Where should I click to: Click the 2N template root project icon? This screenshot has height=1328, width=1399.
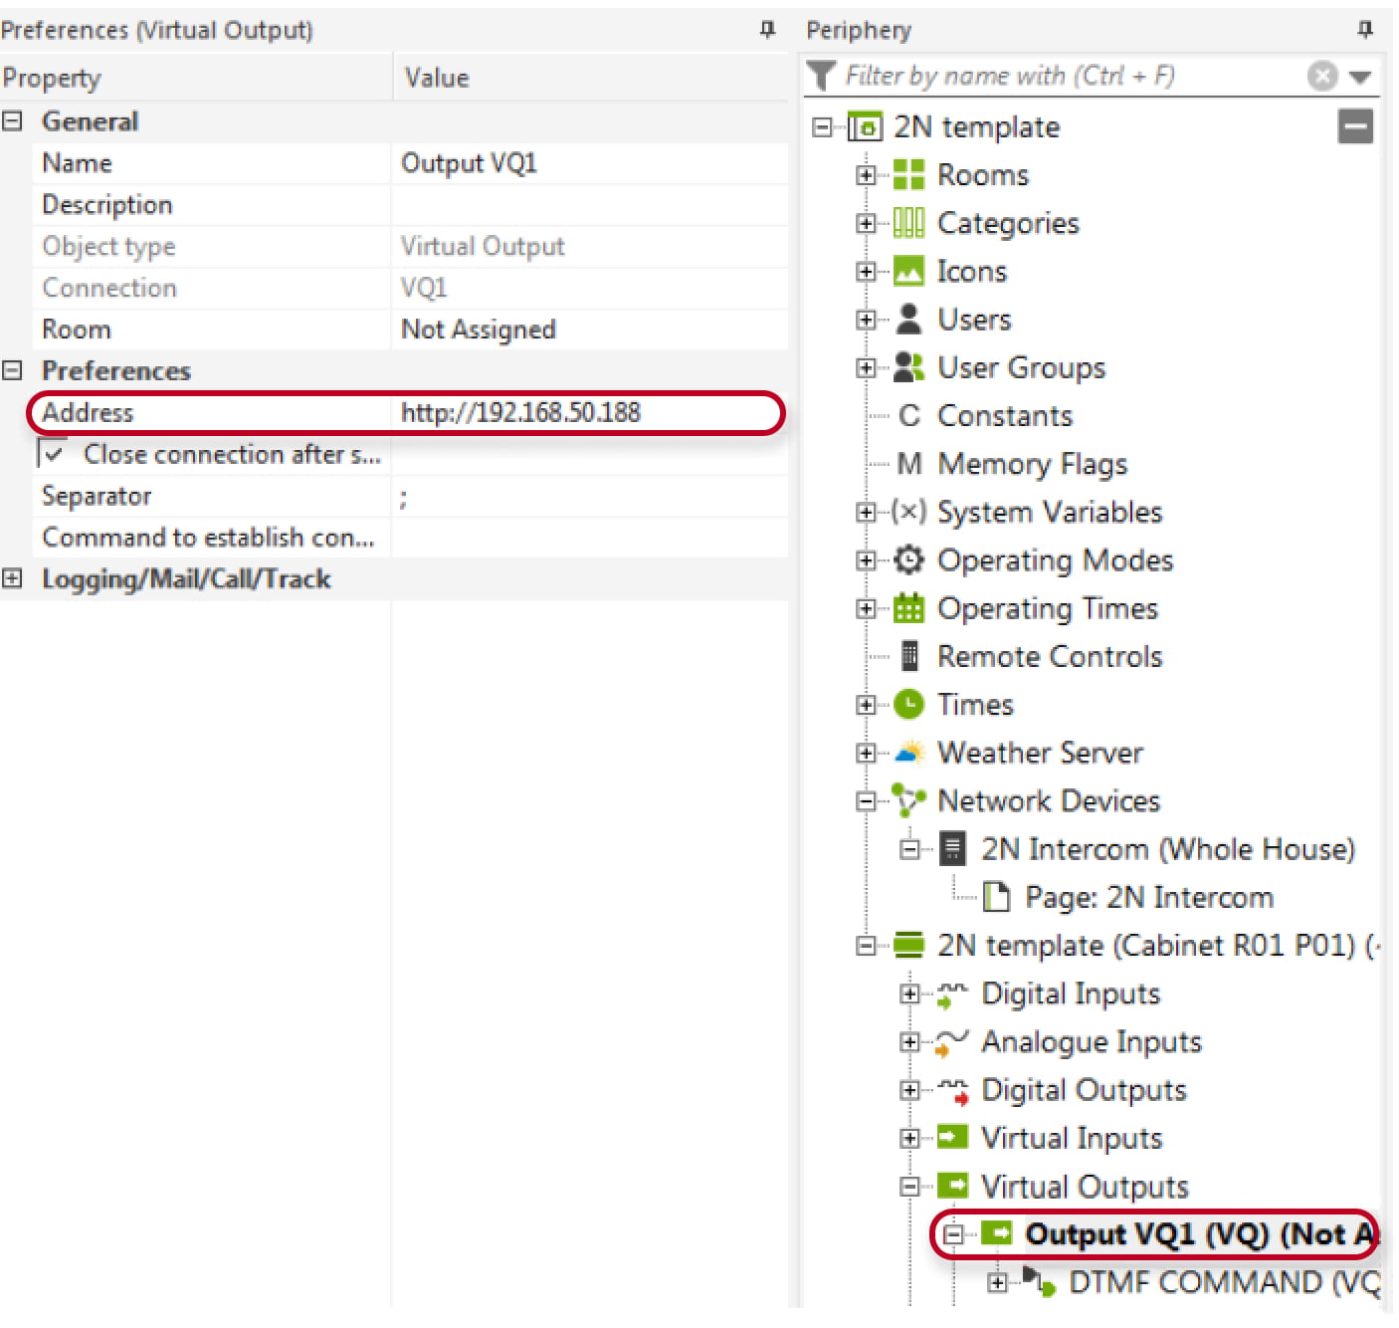[x=864, y=126]
